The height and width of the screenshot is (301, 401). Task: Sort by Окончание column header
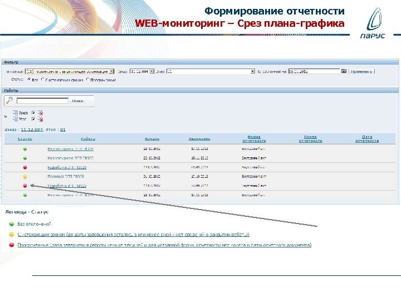coord(199,139)
